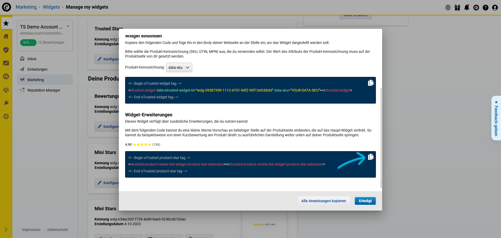Click the 4.90 star rating preview

(143, 145)
